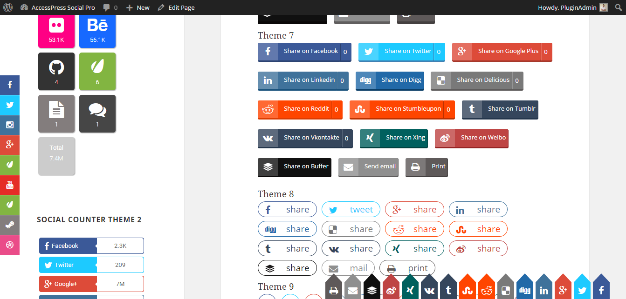The image size is (626, 299).
Task: Click Theme 8 Twitter tweet pill
Action: (351, 209)
